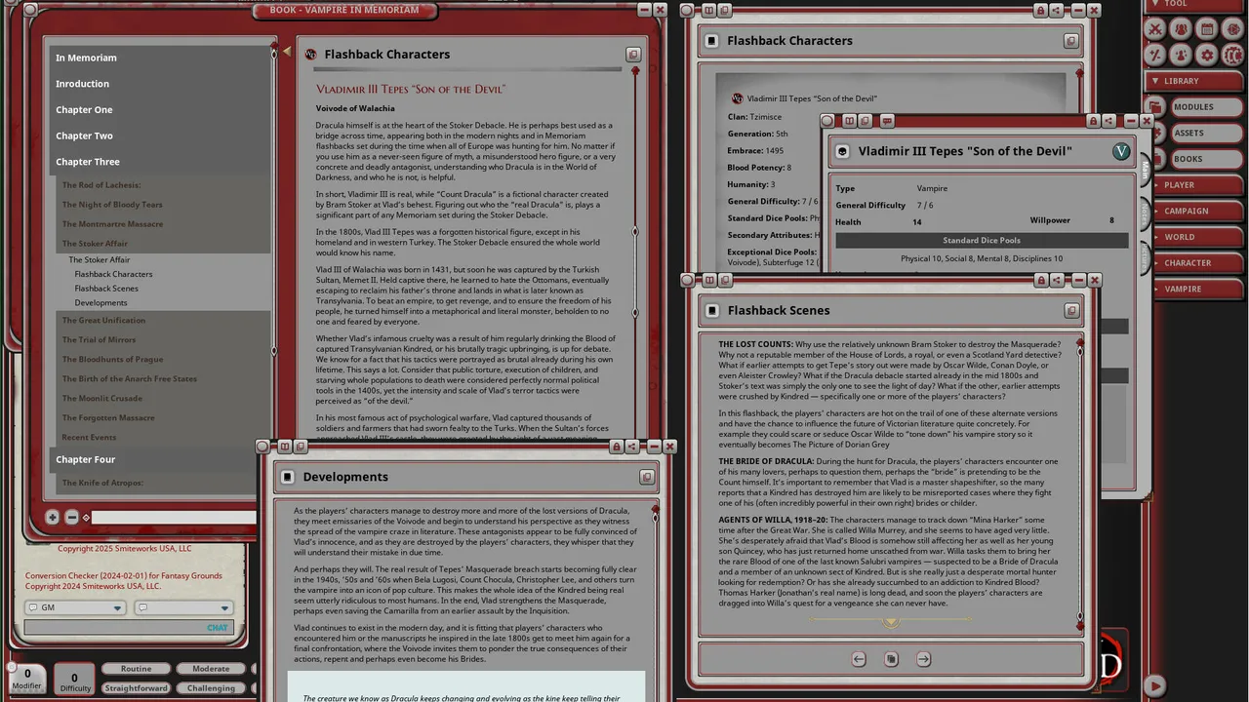
Task: Click the chat entry field
Action: (x=129, y=627)
